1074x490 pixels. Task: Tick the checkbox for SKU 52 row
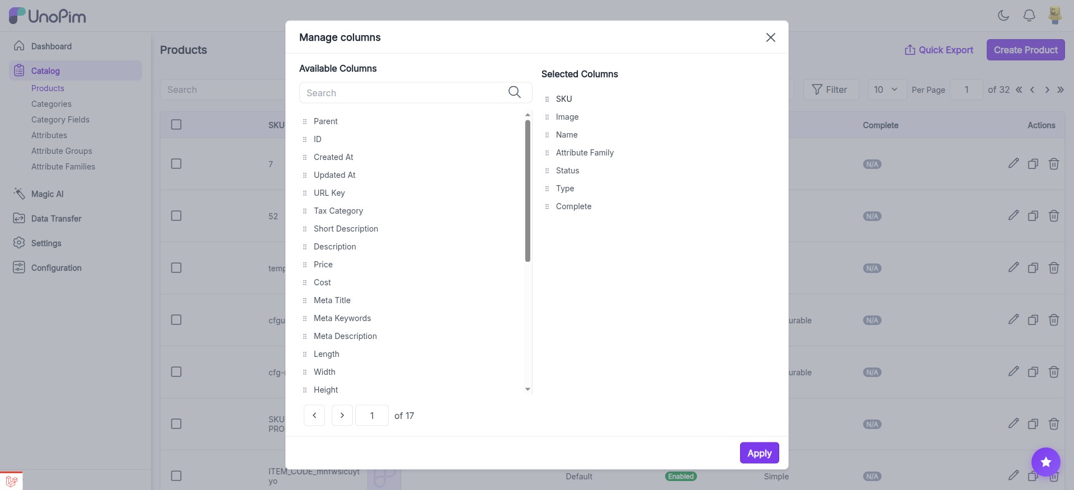pos(176,216)
